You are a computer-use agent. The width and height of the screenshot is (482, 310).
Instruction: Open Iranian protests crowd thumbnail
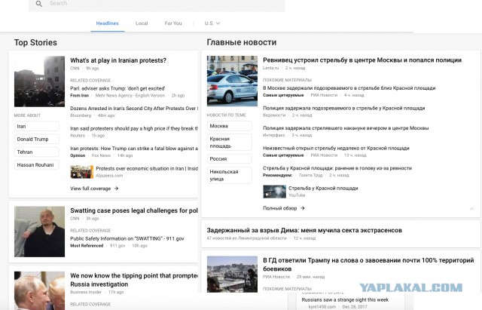[39, 81]
